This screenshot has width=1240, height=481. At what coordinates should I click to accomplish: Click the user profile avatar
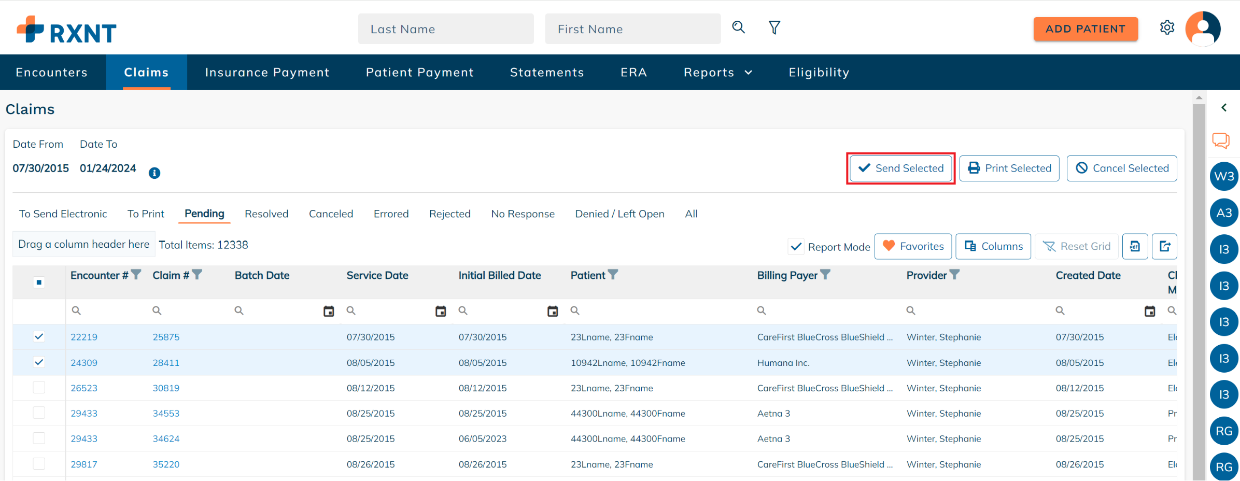point(1203,29)
